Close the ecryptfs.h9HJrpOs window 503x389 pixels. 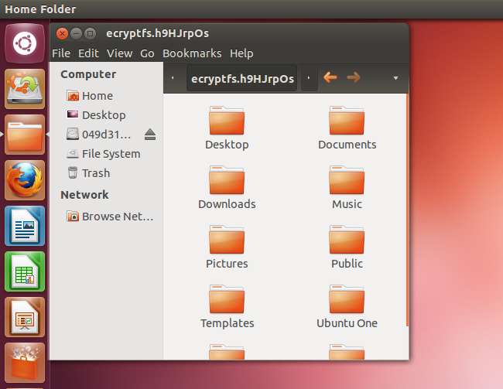(x=62, y=33)
